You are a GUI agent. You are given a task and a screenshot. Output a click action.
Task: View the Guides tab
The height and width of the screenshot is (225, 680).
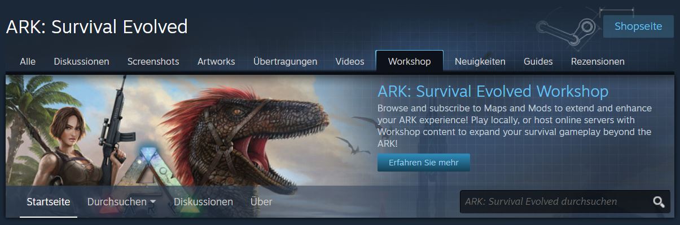[538, 61]
